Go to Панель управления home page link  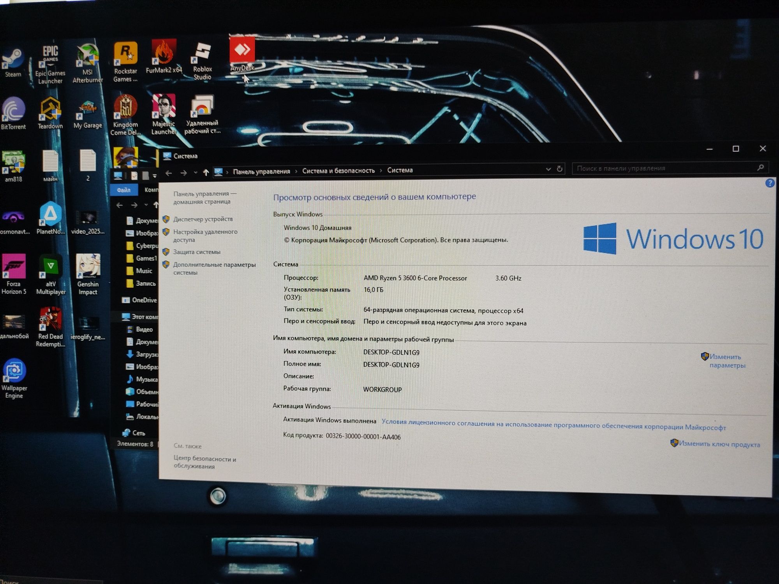click(205, 197)
